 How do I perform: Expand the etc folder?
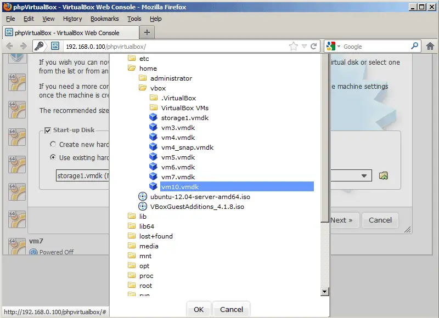pos(132,58)
